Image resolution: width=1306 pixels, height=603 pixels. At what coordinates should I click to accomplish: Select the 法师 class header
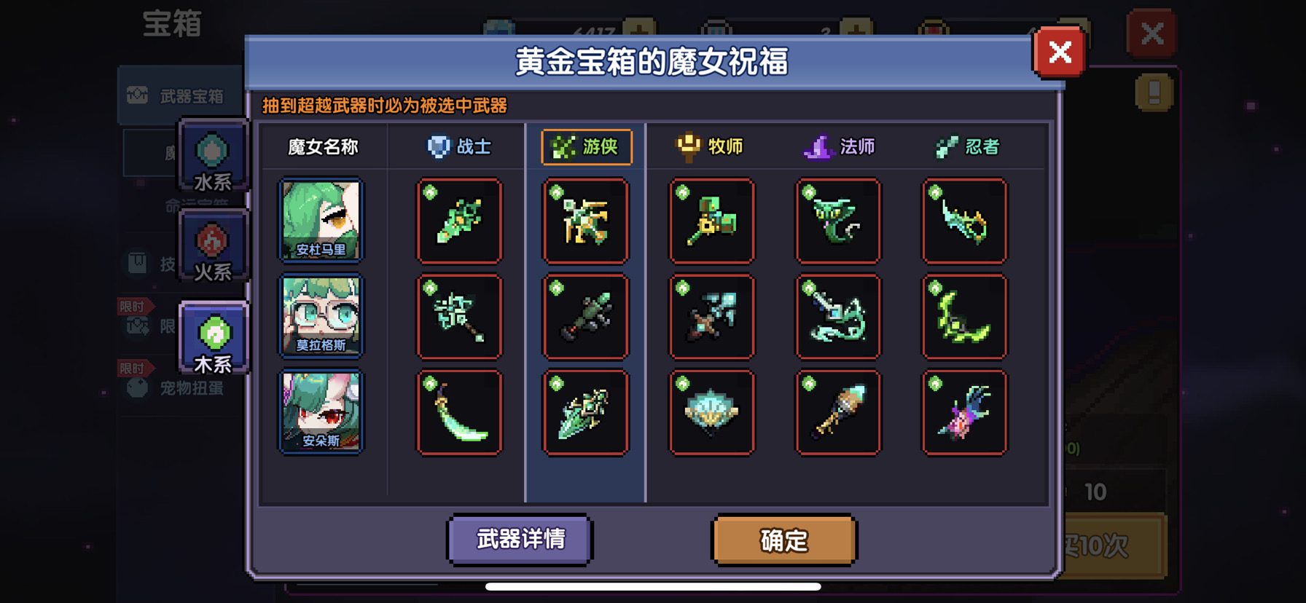839,147
